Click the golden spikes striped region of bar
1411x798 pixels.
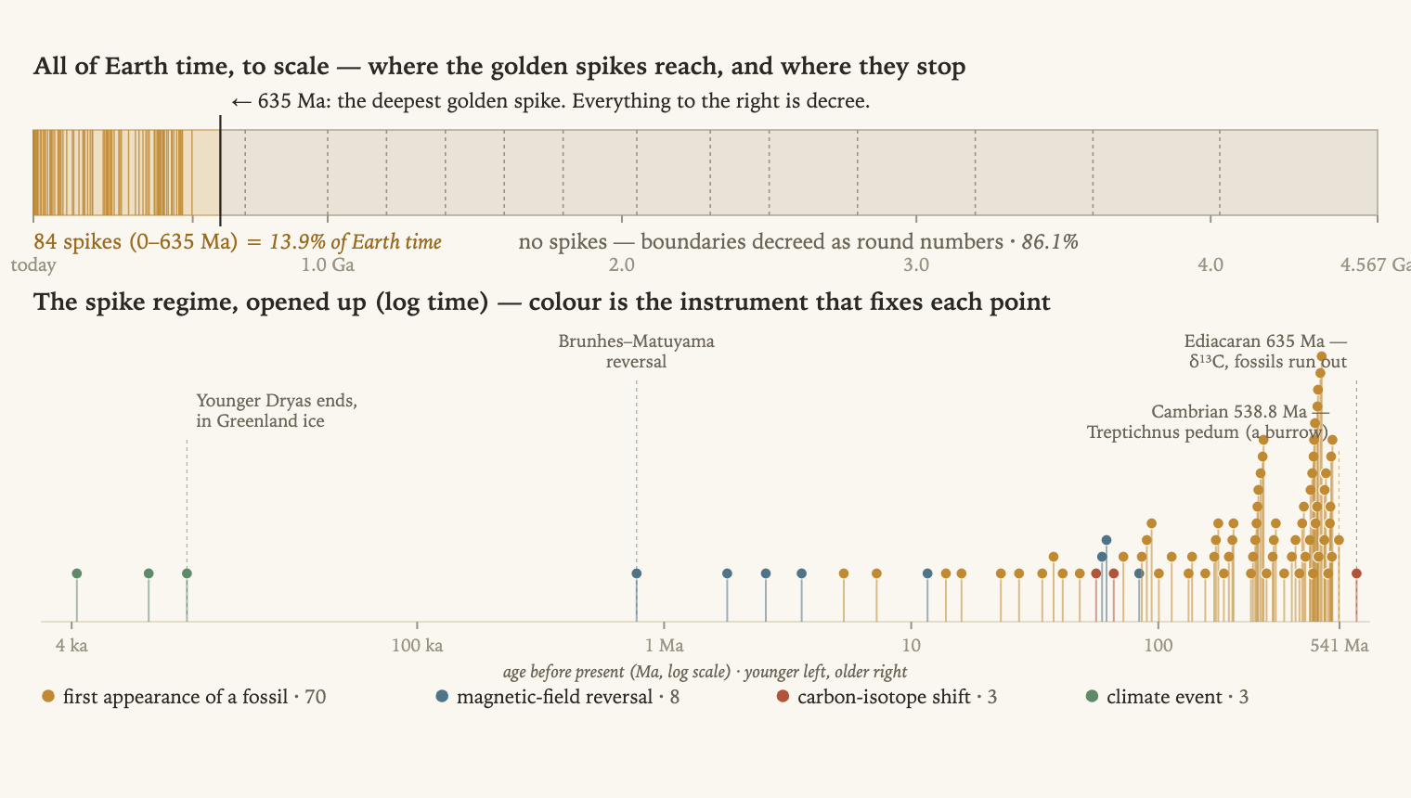pyautogui.click(x=111, y=173)
